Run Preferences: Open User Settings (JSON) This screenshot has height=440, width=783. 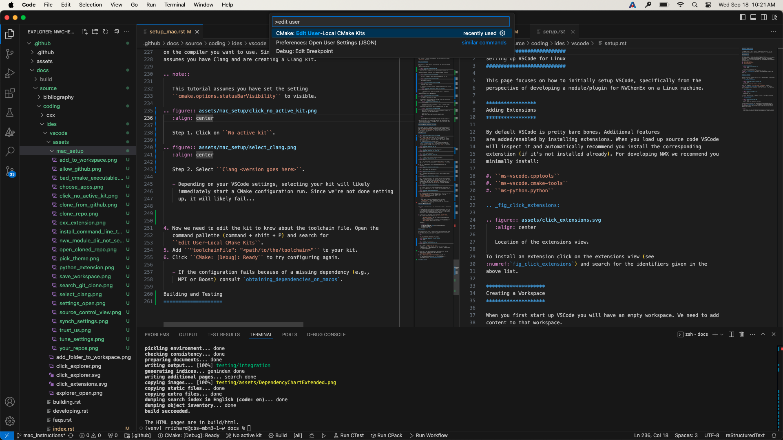click(391, 42)
